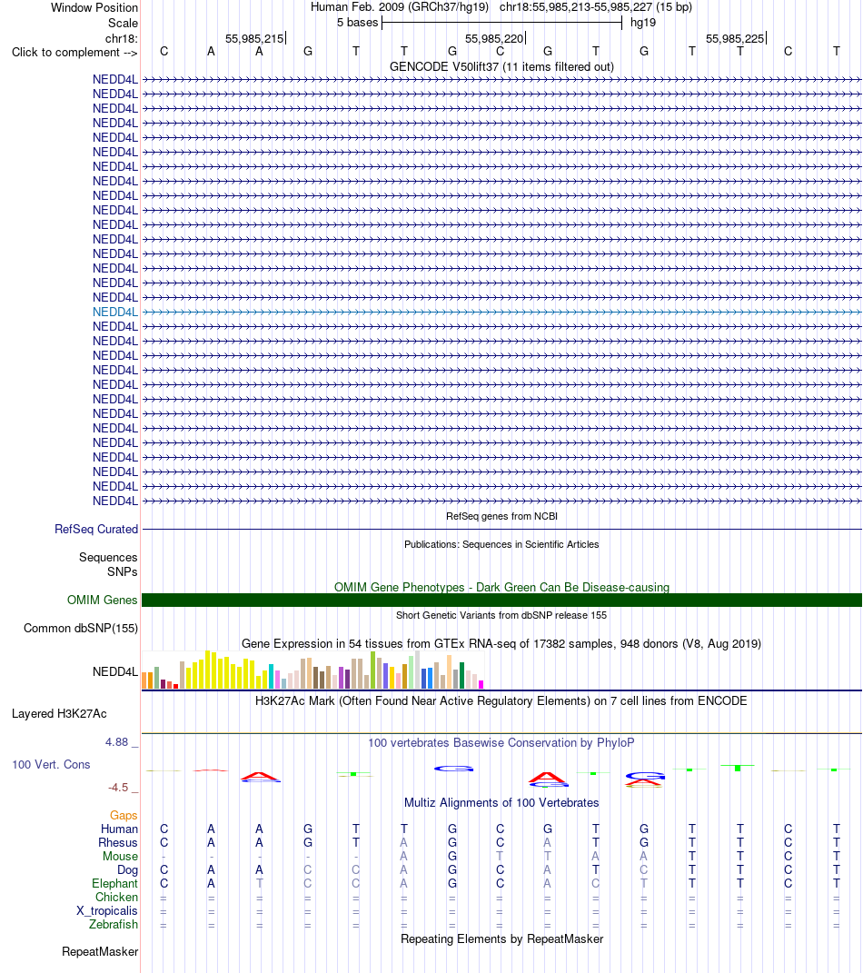The width and height of the screenshot is (863, 973).
Task: Click the 'Sequences' publications track label
Action: (108, 557)
